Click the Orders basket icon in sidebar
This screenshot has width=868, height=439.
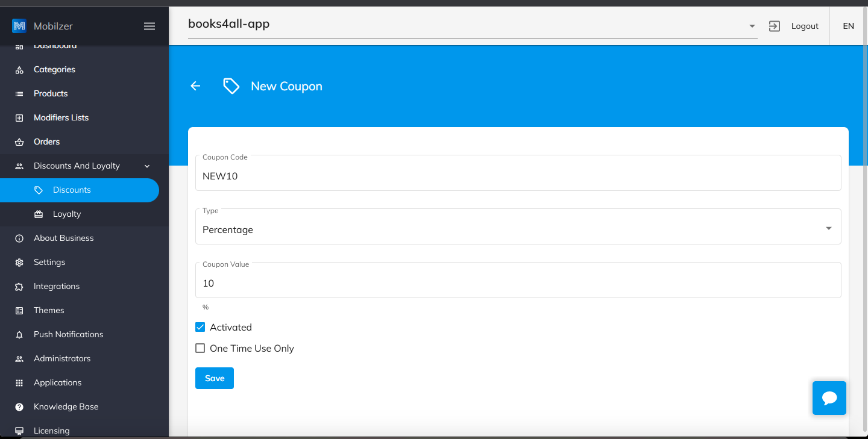click(x=19, y=142)
